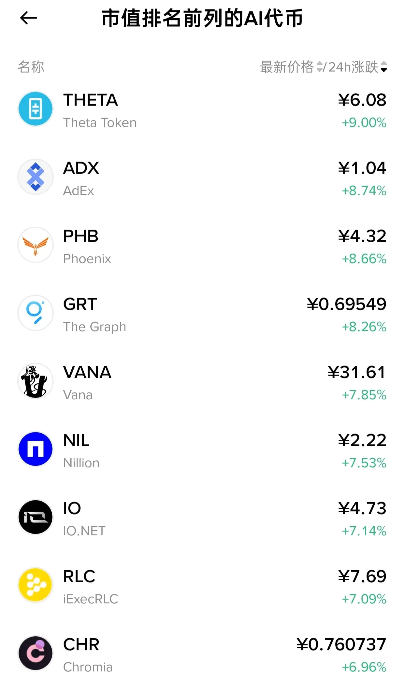
Task: Select the GRT price ¥0.69549
Action: point(346,304)
